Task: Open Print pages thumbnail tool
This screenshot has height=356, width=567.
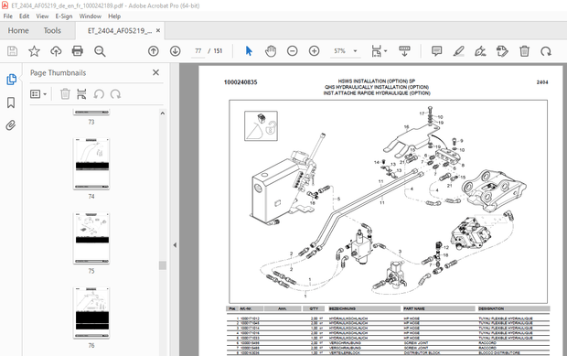Action: (81, 94)
